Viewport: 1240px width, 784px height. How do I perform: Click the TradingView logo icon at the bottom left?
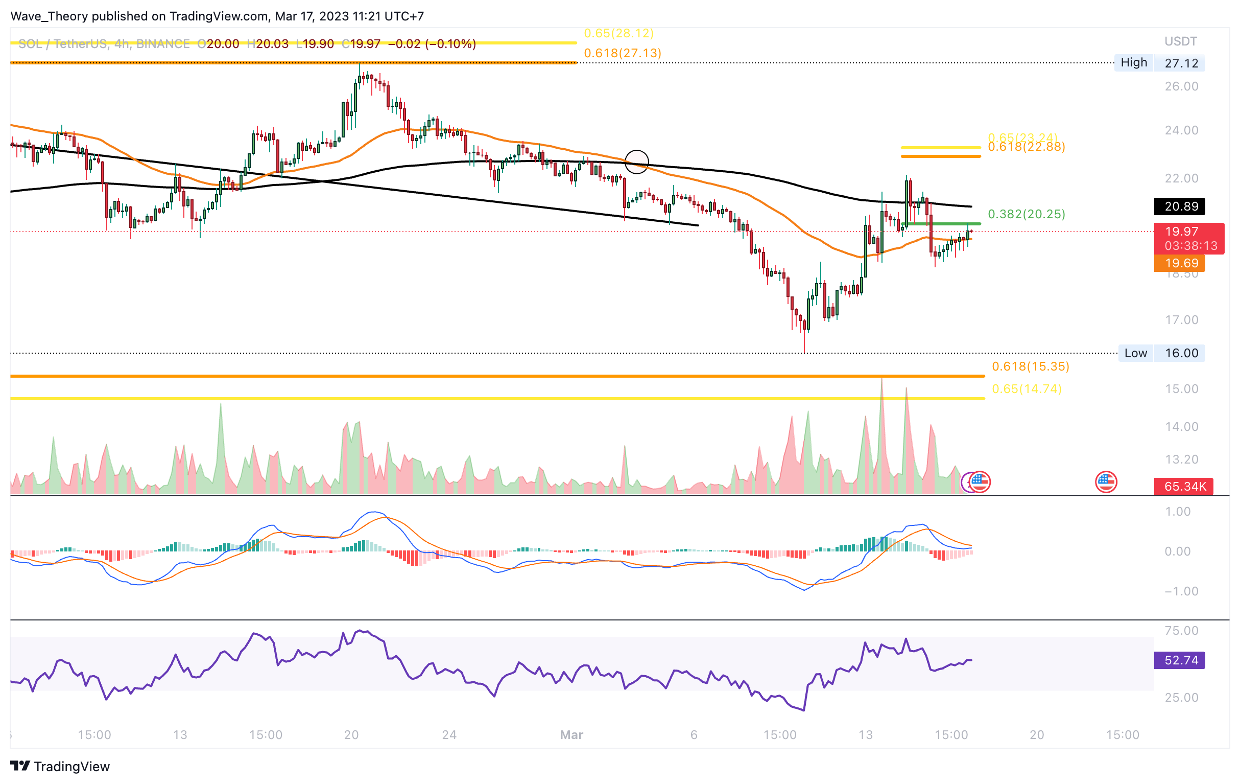click(x=20, y=766)
